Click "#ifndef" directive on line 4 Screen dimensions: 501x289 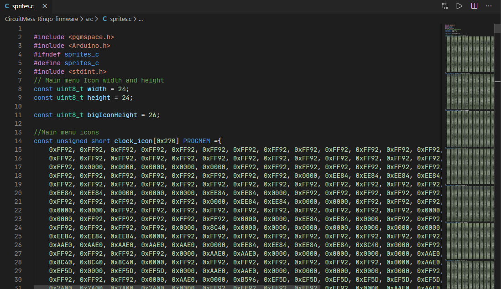(x=47, y=55)
